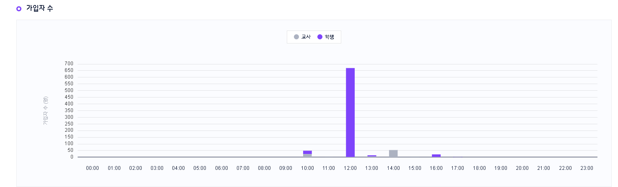Toggle the 학생 series via its legend label
The height and width of the screenshot is (187, 618).
coord(330,37)
